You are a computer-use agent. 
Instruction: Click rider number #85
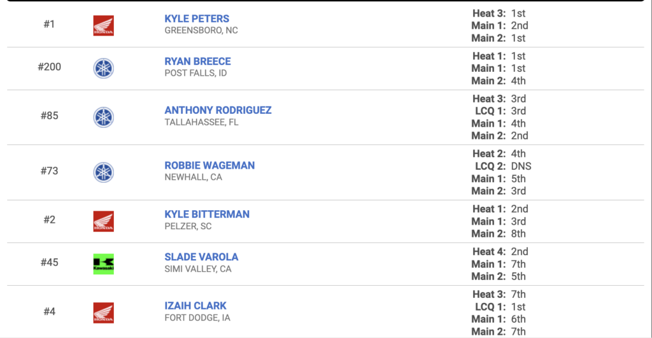point(50,116)
